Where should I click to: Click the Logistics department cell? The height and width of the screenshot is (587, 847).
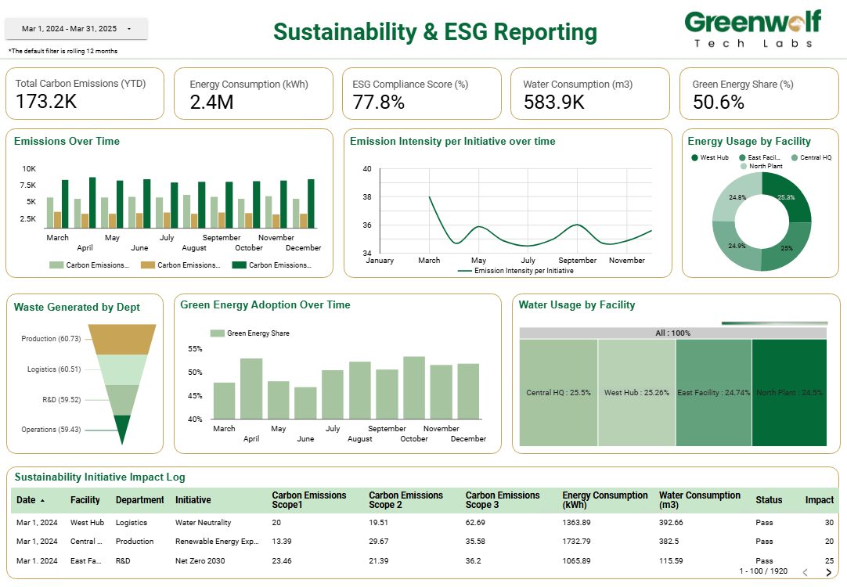[132, 523]
